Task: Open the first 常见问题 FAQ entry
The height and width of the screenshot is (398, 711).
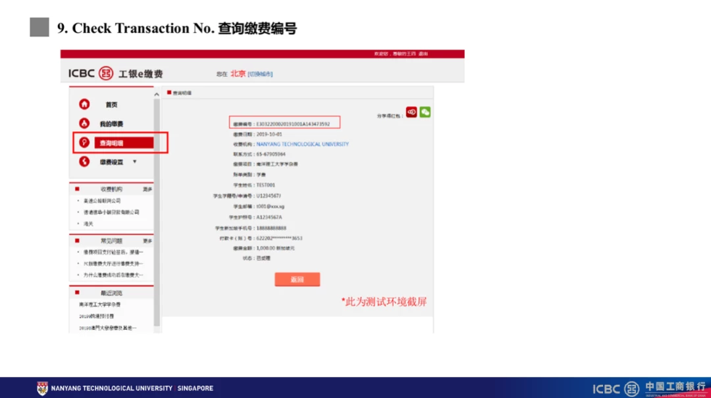Action: pyautogui.click(x=113, y=252)
